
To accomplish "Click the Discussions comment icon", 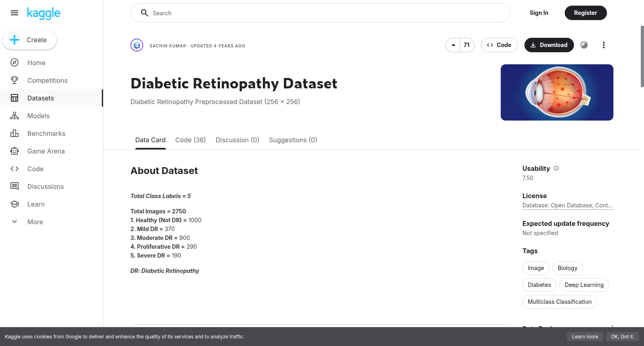I will (14, 186).
